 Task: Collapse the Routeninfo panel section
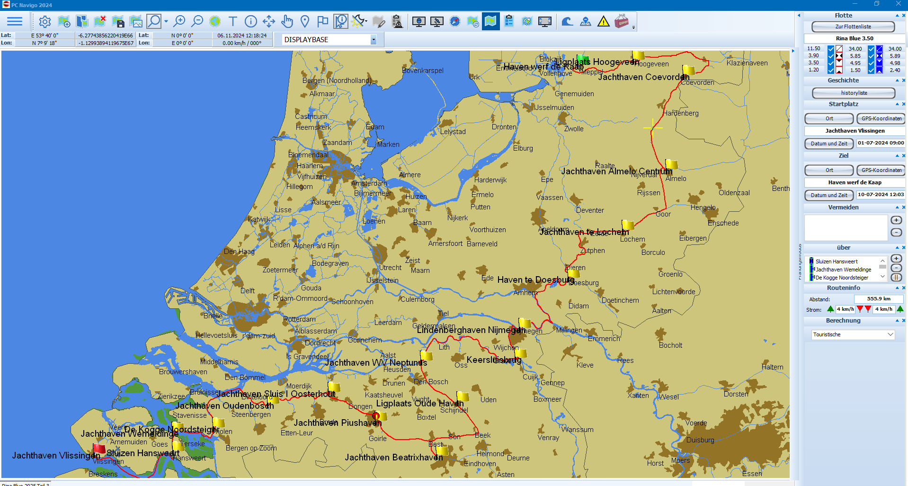click(897, 288)
